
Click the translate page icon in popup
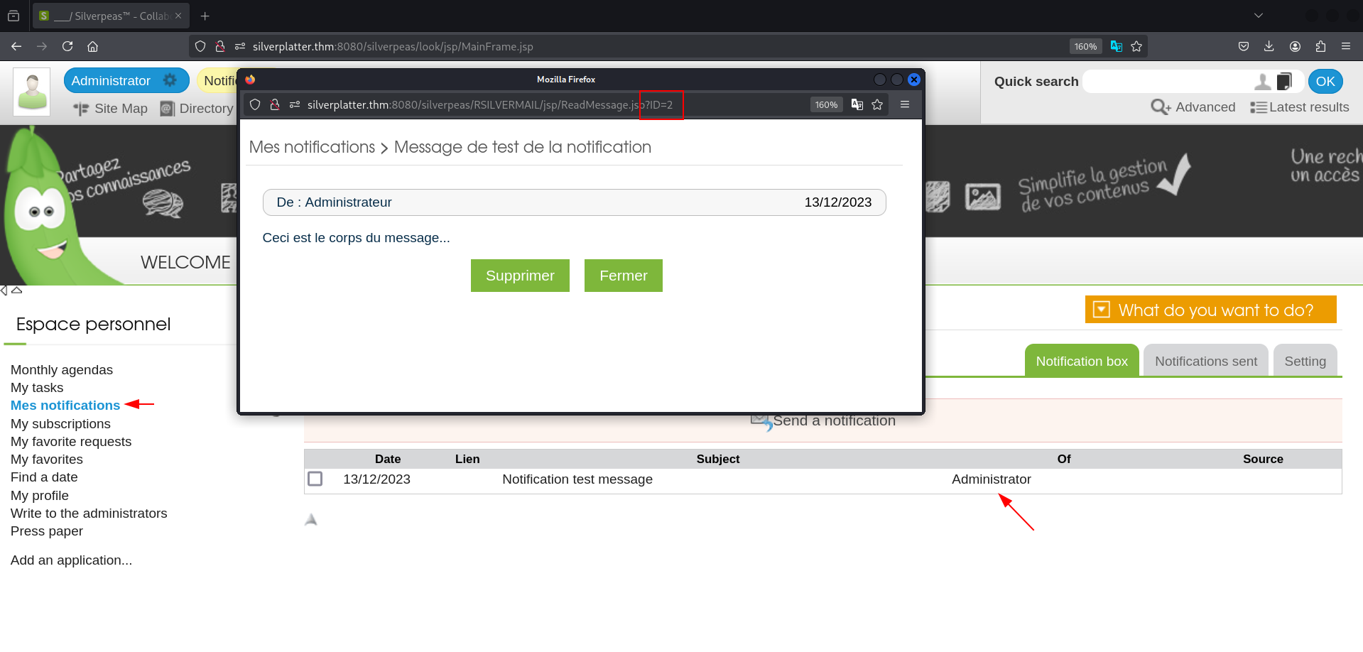(x=857, y=104)
